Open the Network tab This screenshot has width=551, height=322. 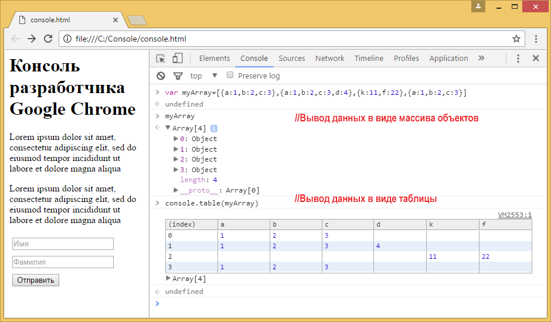[329, 59]
